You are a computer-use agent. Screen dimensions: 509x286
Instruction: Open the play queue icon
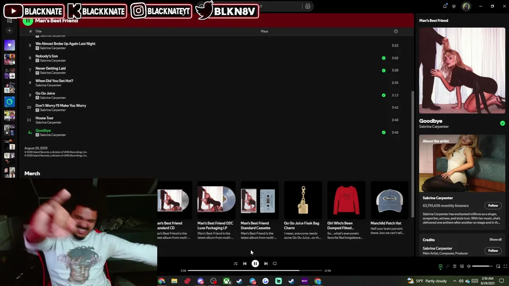(455, 266)
